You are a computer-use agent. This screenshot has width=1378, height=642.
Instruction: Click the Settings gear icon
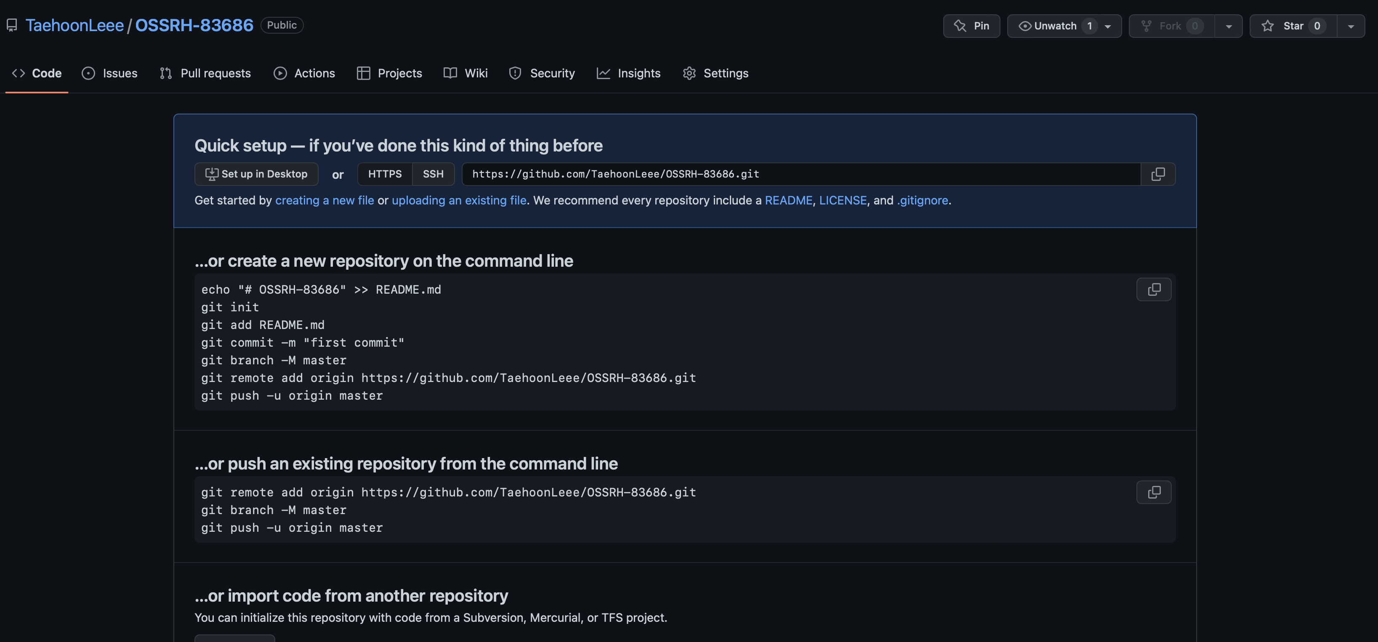pyautogui.click(x=689, y=73)
